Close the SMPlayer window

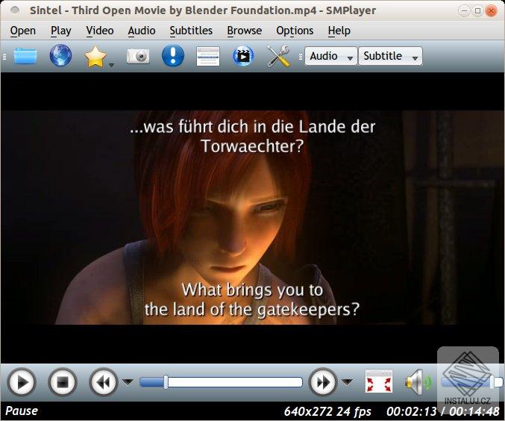tap(491, 11)
